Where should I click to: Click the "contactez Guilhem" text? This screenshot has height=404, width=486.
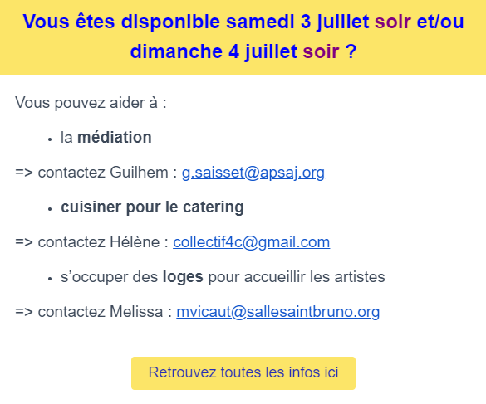pyautogui.click(x=103, y=173)
